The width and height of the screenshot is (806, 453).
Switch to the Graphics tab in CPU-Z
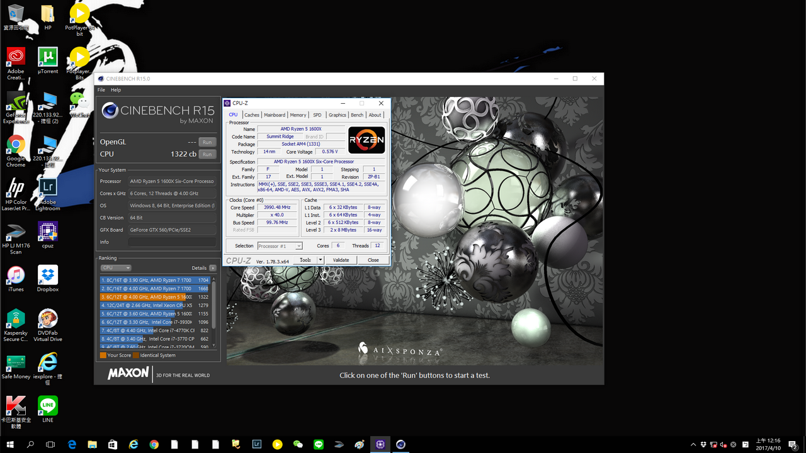click(x=338, y=115)
